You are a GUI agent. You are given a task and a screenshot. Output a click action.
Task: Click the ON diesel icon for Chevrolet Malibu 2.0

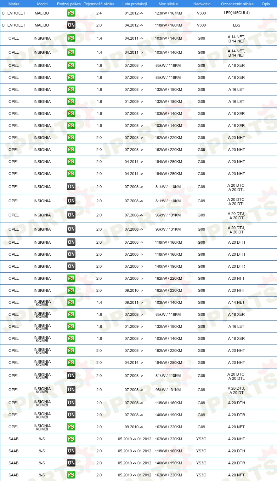click(x=71, y=25)
